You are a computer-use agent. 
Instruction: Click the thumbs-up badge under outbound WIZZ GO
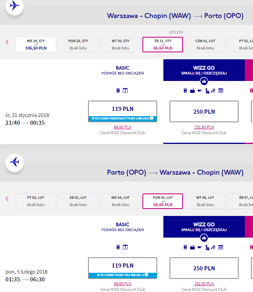click(204, 81)
